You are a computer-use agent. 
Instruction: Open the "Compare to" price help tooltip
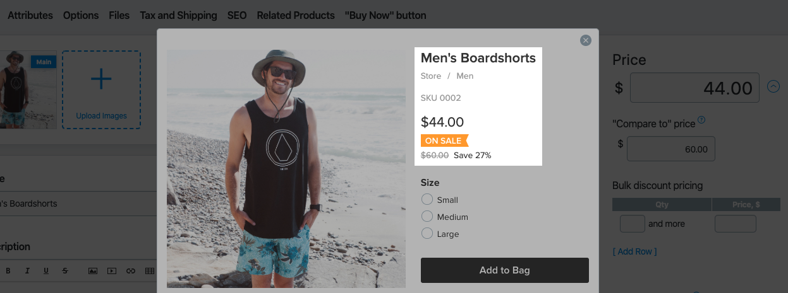701,120
